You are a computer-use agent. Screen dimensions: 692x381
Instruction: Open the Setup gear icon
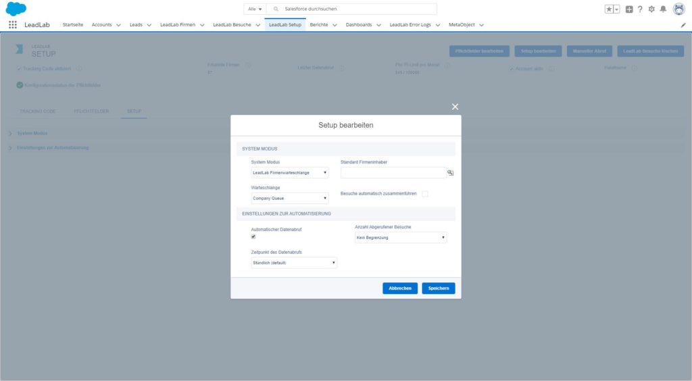[x=651, y=9]
